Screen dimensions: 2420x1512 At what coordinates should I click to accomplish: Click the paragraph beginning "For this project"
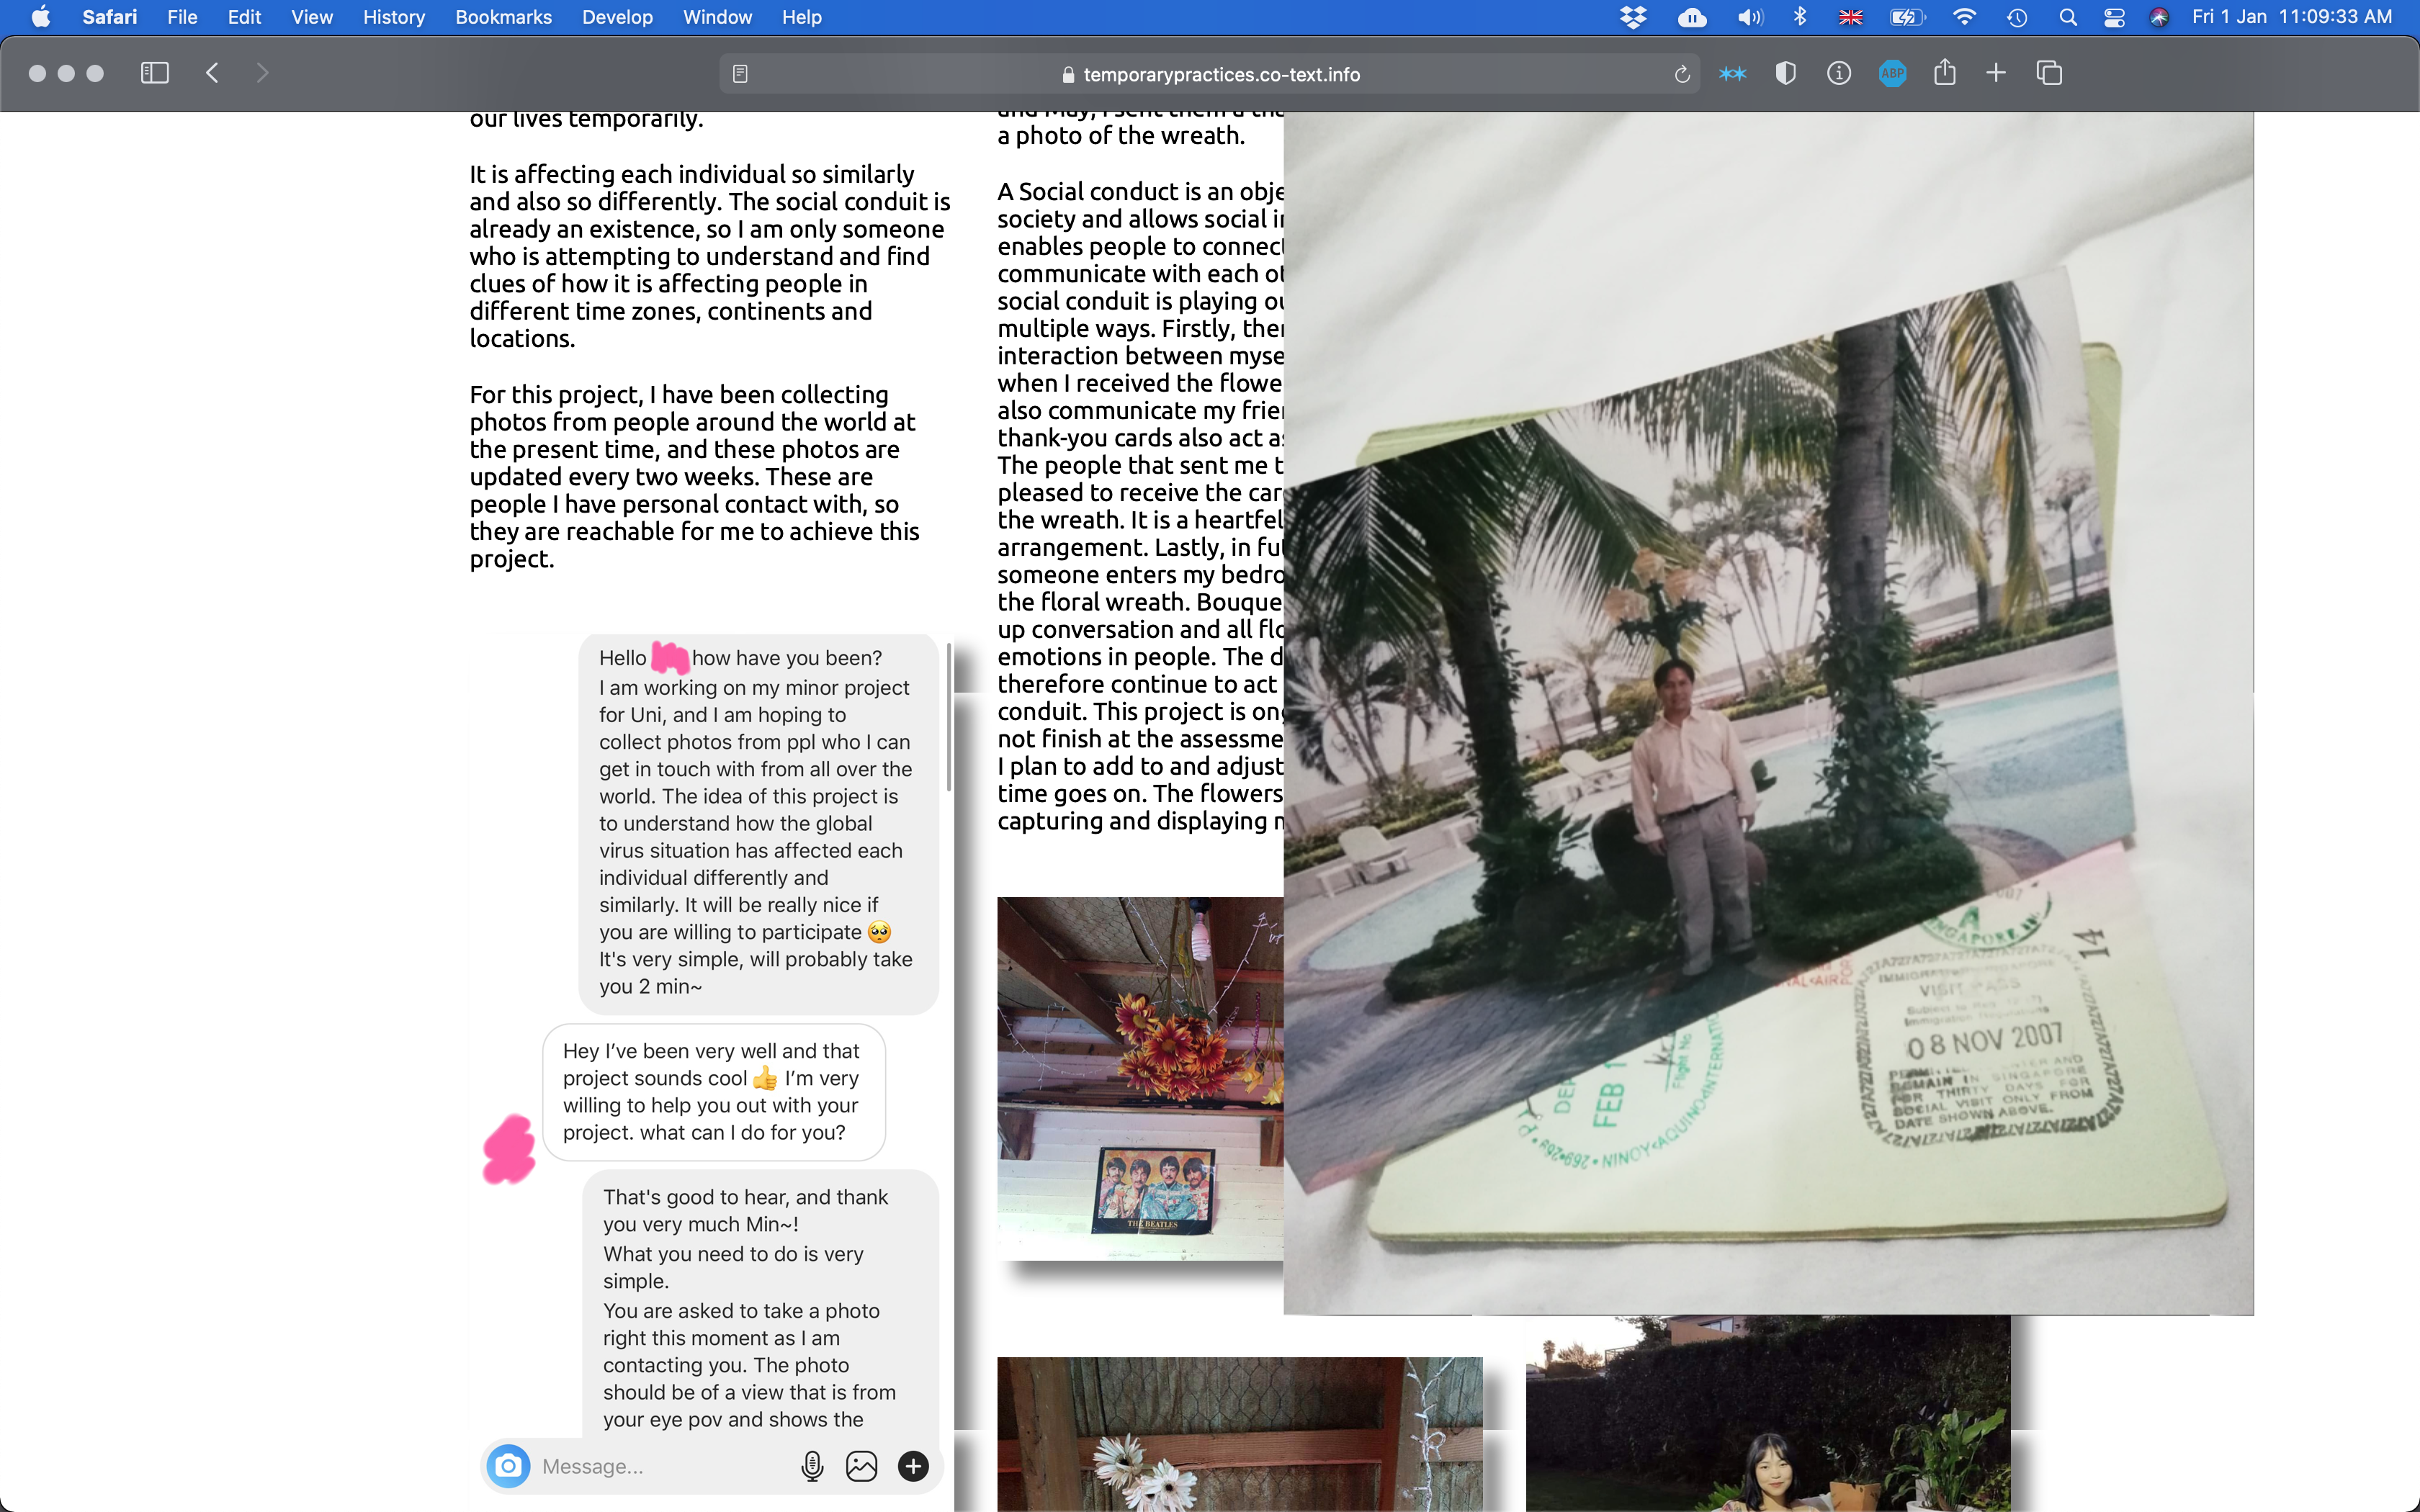coord(694,477)
